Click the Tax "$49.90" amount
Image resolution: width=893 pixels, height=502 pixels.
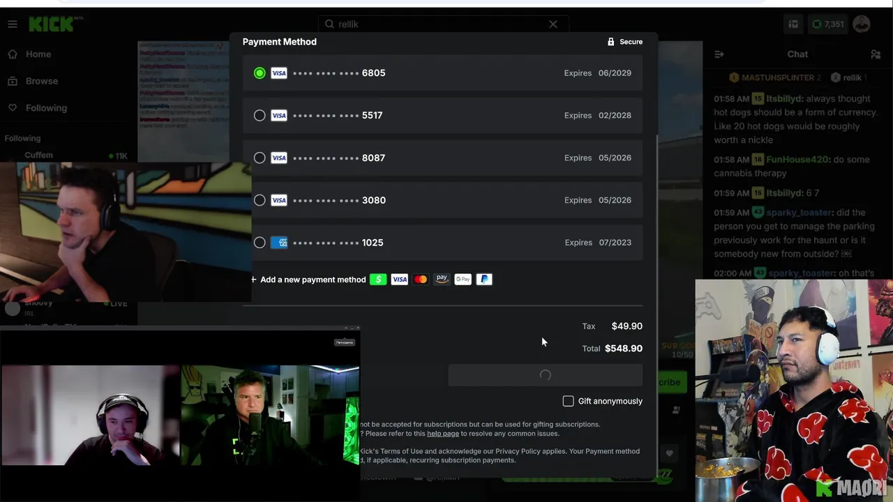tap(627, 326)
